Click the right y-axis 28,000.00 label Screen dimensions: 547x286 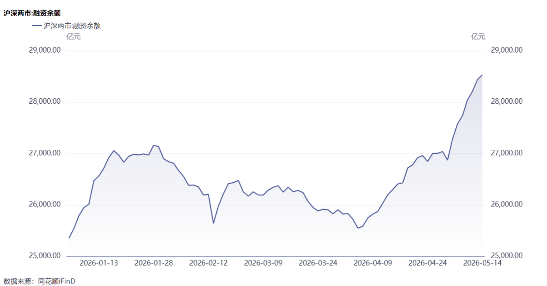click(506, 102)
